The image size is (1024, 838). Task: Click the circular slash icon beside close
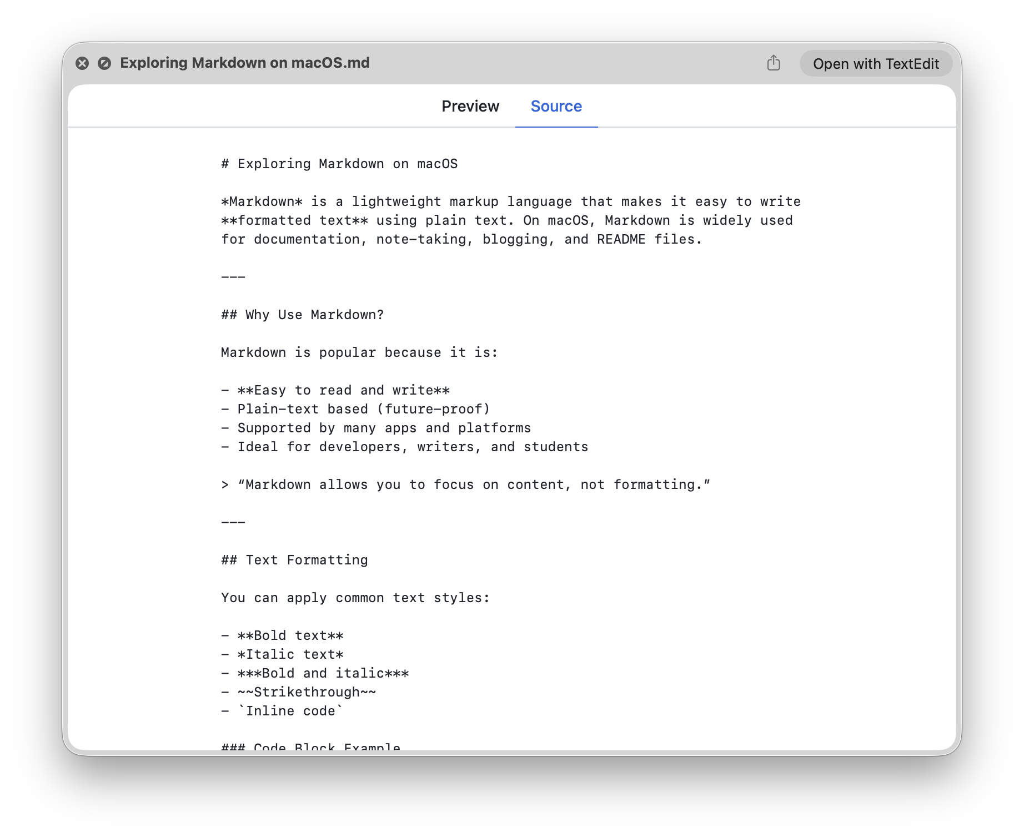(104, 63)
